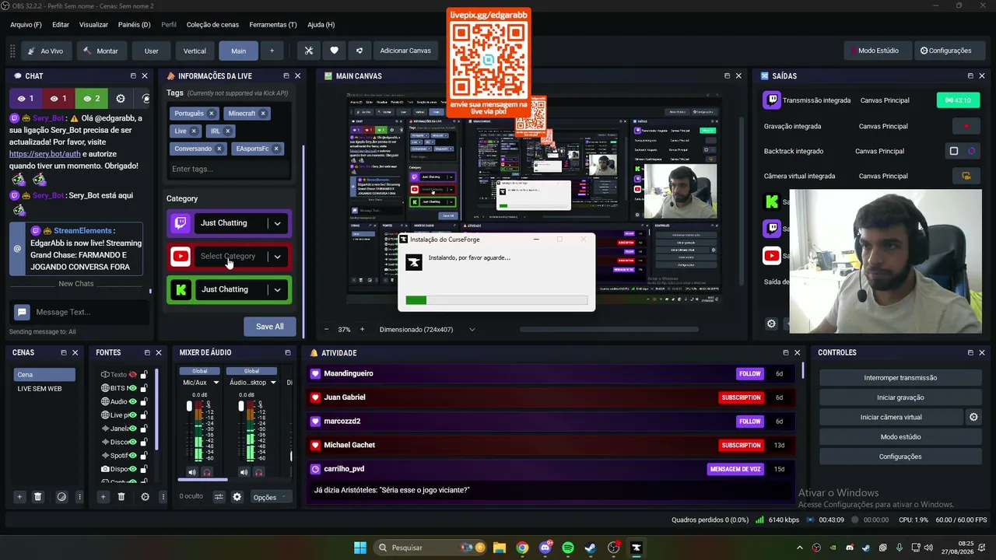Screen dimensions: 996x560
Task: Expand the Kick Just Chatting category dropdown
Action: pyautogui.click(x=277, y=290)
